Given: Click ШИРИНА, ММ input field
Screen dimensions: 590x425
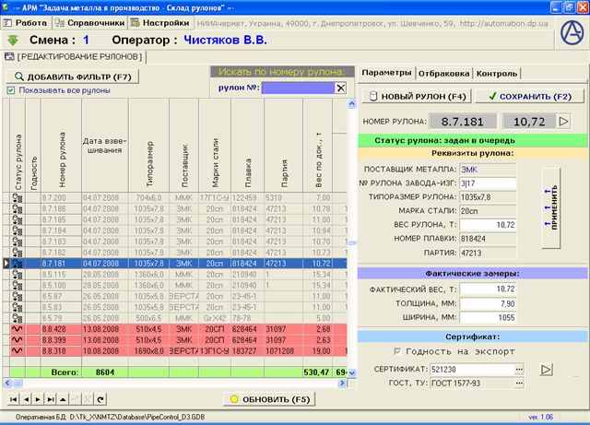Looking at the screenshot, I should (x=488, y=317).
